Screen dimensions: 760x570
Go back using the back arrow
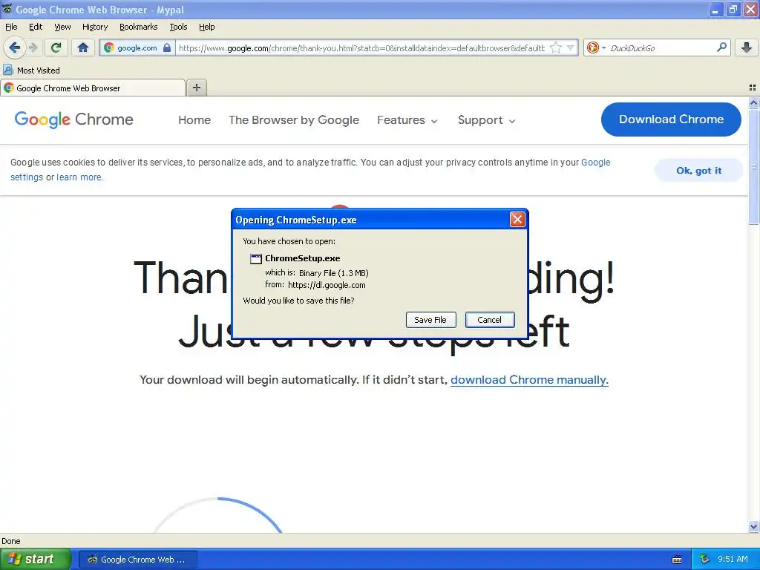click(14, 47)
